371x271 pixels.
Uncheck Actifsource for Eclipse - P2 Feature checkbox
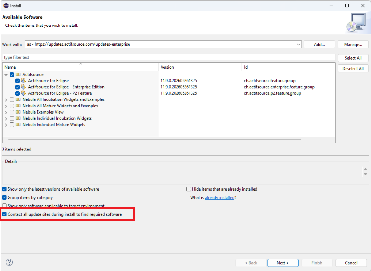[17, 93]
